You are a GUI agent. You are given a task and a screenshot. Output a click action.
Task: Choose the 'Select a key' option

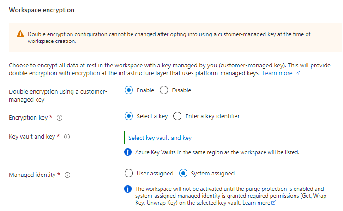click(129, 116)
